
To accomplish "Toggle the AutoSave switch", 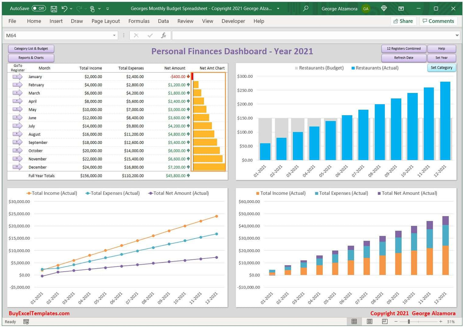I will 39,9.
